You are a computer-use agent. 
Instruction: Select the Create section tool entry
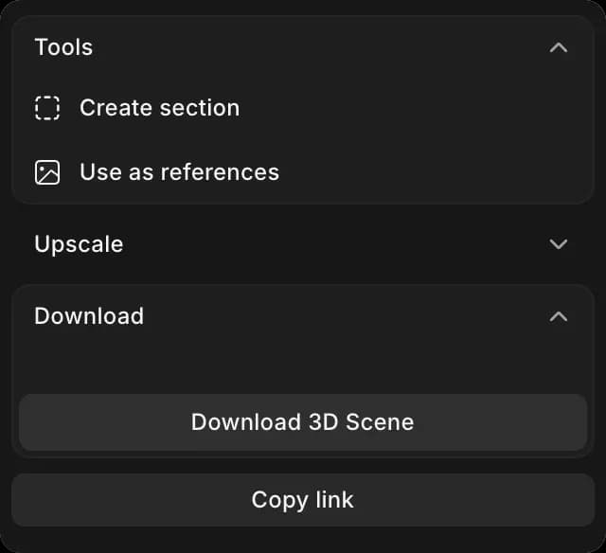(x=303, y=108)
